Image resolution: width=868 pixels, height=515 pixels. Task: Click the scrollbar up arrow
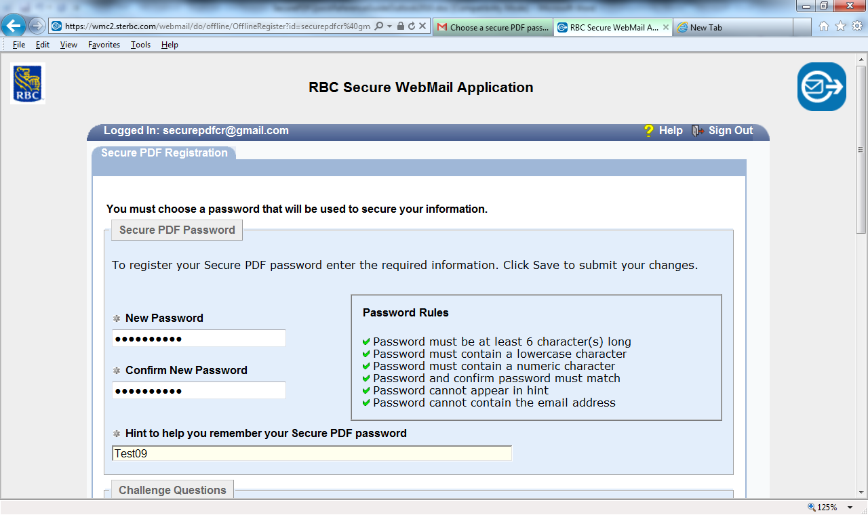[x=861, y=59]
